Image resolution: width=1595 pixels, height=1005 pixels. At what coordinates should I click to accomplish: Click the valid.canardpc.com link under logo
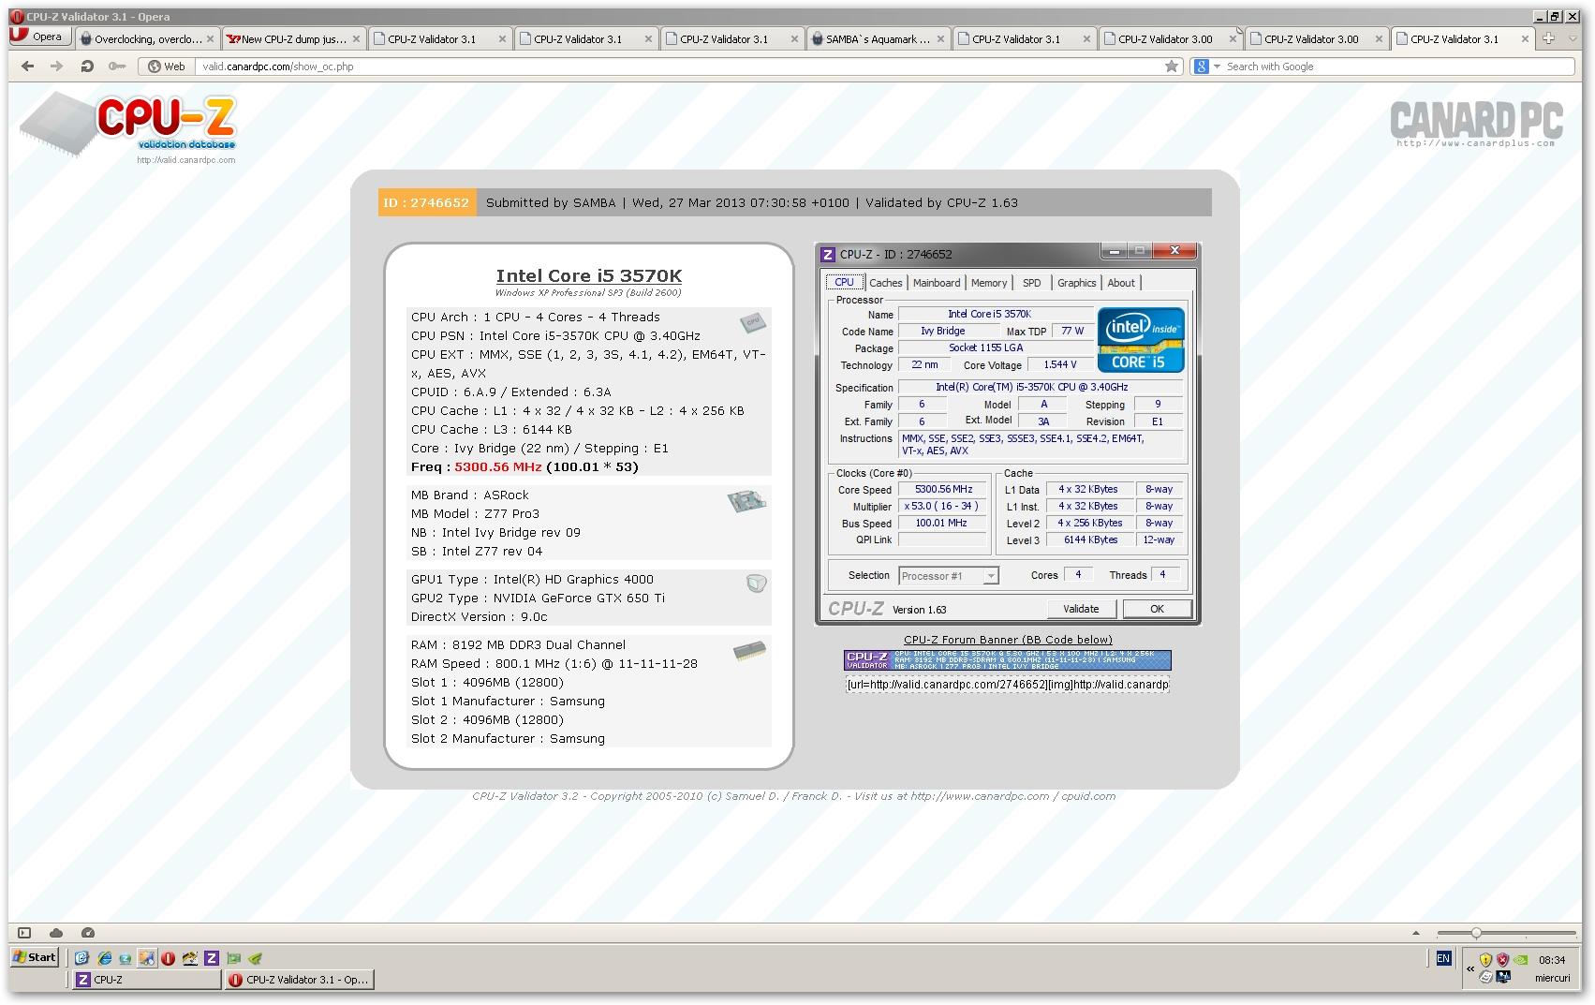click(185, 160)
